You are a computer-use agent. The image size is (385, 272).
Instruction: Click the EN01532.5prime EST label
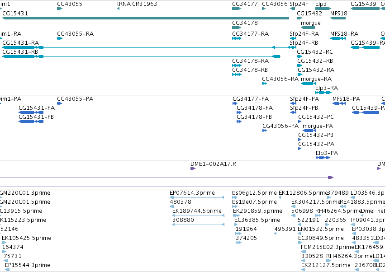pos(321,229)
